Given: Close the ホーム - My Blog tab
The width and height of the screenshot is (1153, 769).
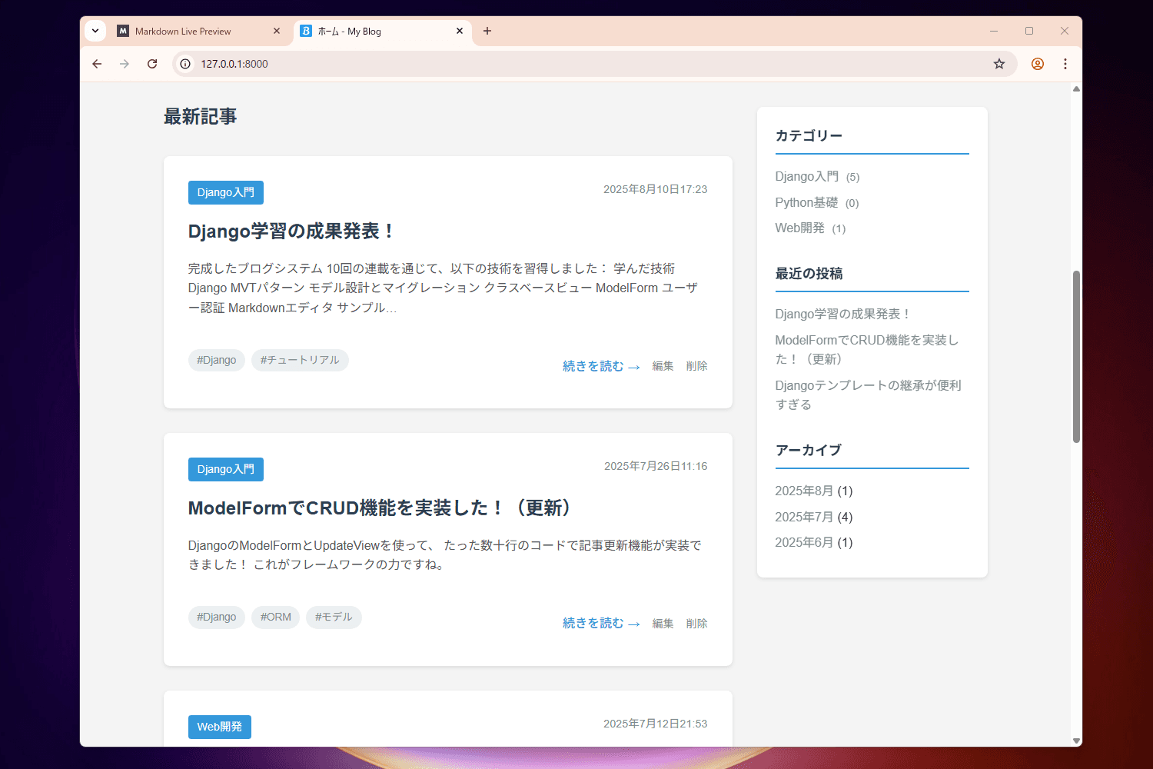Looking at the screenshot, I should coord(460,31).
